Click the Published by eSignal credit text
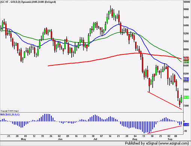191x146 pixels. 157,143
